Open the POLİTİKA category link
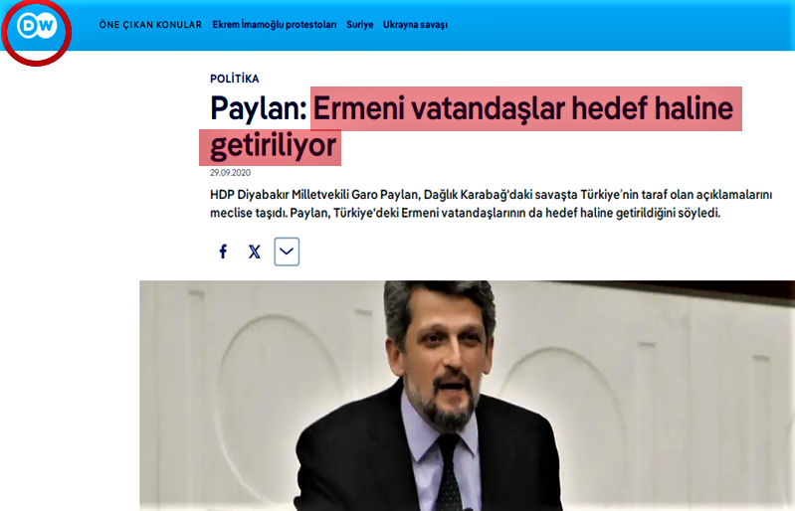 pyautogui.click(x=234, y=79)
